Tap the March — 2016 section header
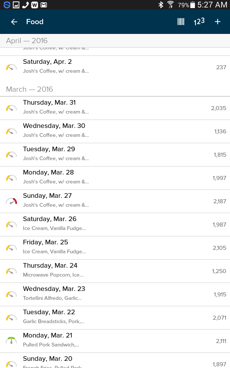The height and width of the screenshot is (368, 230). coord(30,89)
